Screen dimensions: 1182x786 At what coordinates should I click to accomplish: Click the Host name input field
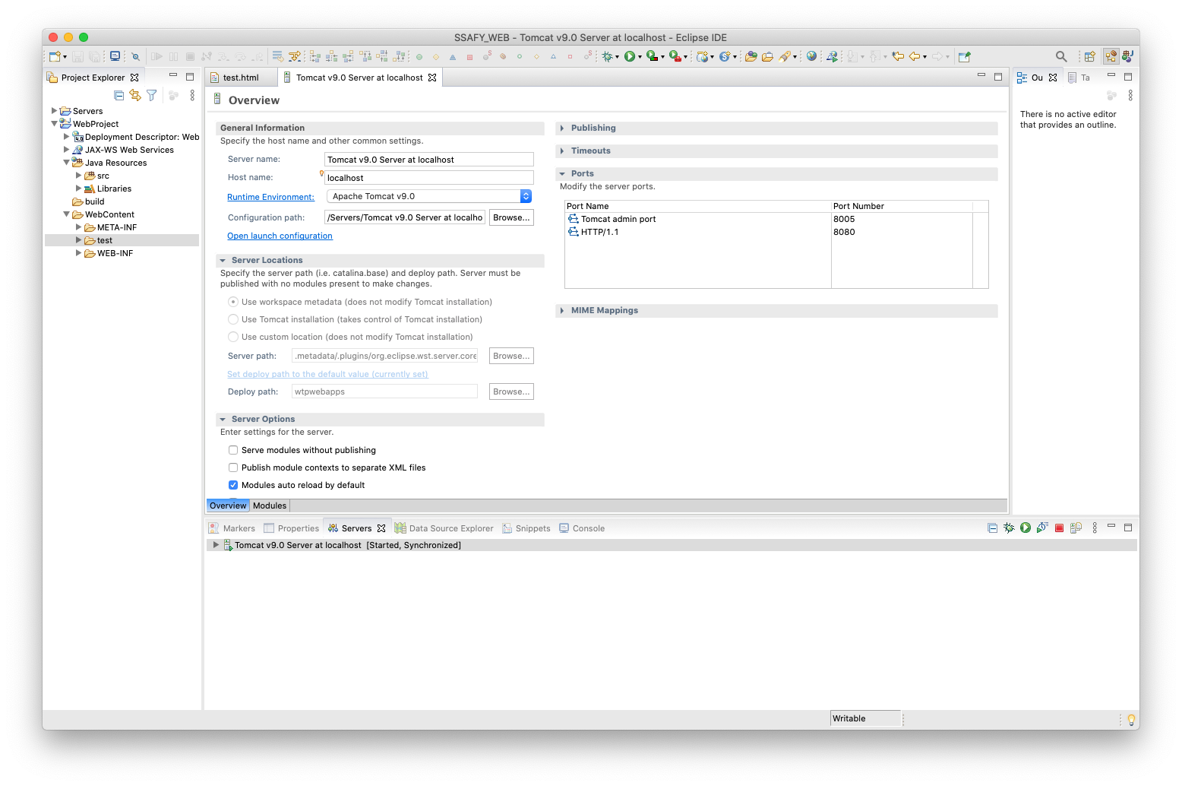[429, 178]
